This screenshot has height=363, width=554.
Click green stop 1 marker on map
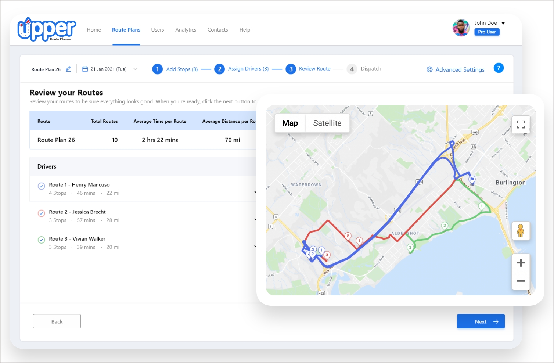click(482, 207)
